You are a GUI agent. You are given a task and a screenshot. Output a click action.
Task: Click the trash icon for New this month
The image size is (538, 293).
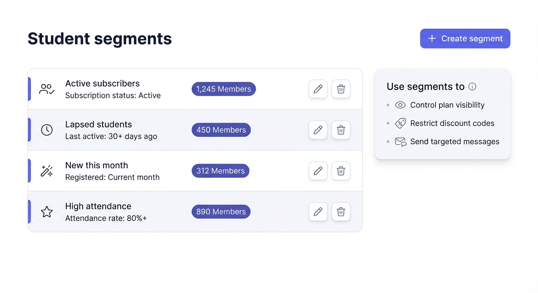click(x=341, y=171)
